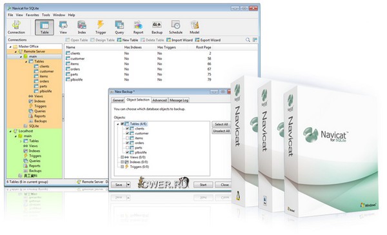
Task: Click the Export Wizard action
Action: pyautogui.click(x=208, y=40)
